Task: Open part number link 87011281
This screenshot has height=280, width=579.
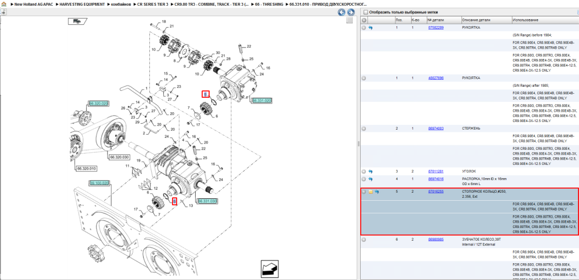Action: (x=436, y=172)
